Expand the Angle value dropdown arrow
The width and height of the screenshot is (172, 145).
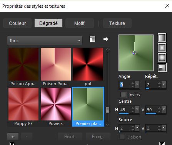137,84
